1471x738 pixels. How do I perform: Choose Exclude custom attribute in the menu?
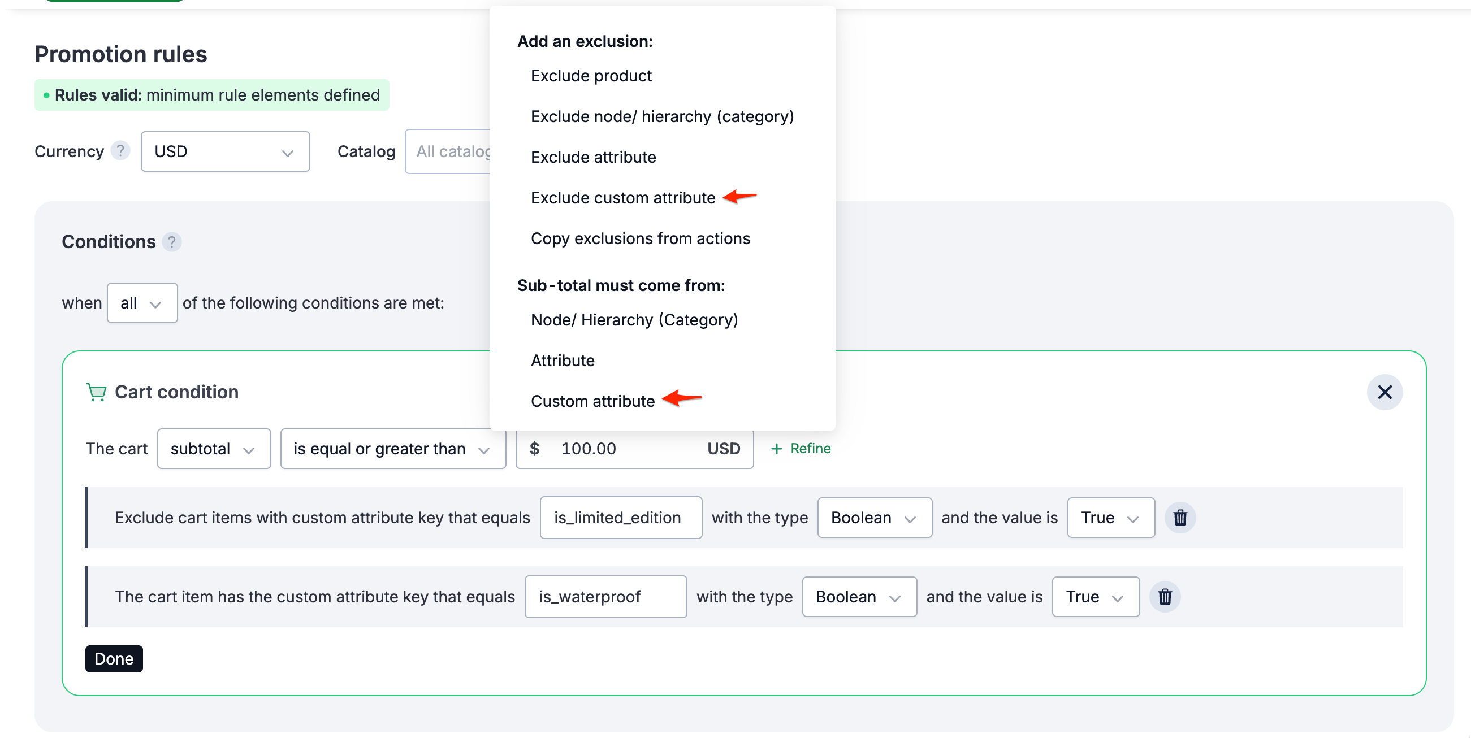(x=622, y=197)
